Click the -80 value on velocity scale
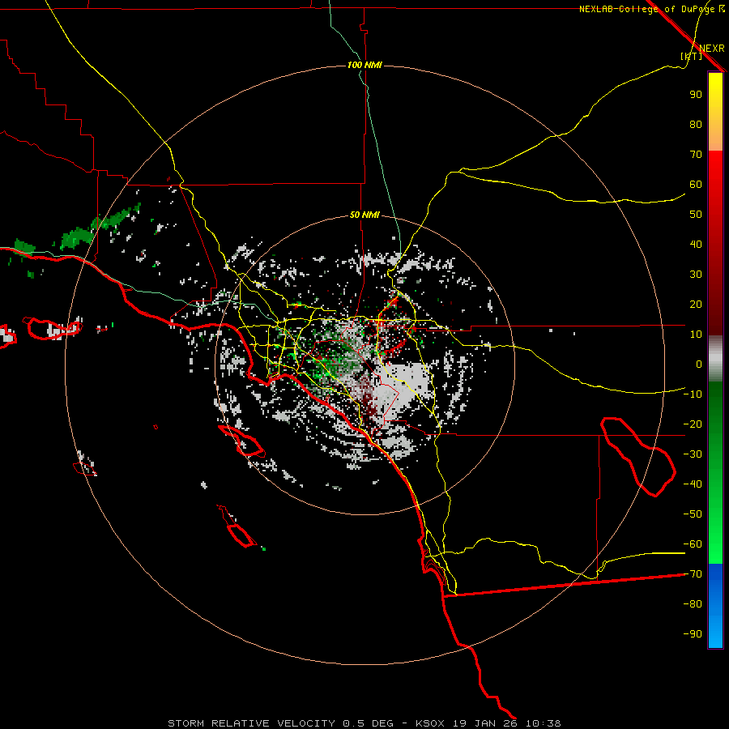 (x=693, y=604)
